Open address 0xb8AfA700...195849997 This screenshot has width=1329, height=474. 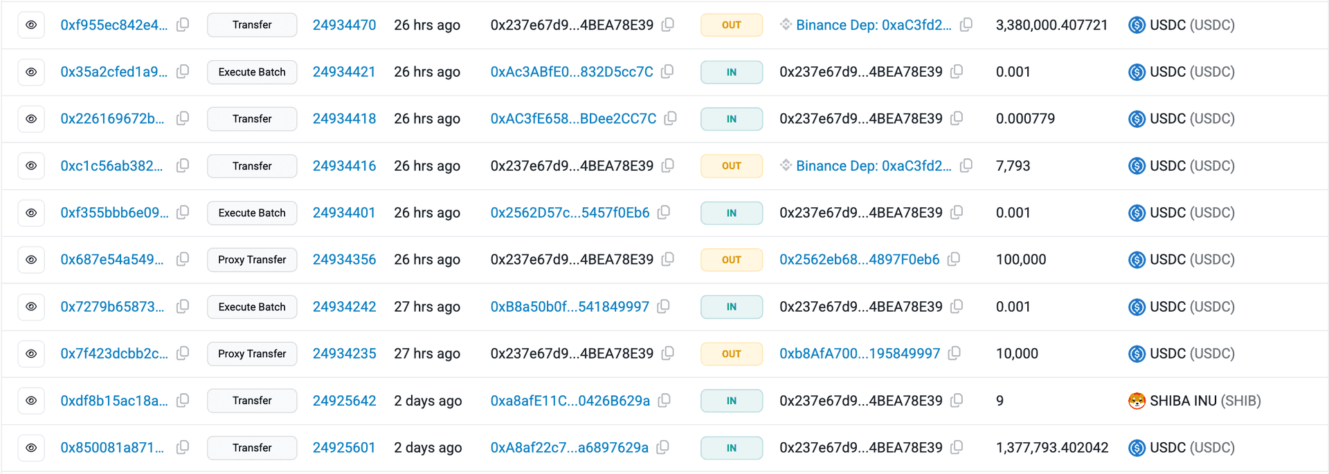(x=860, y=354)
